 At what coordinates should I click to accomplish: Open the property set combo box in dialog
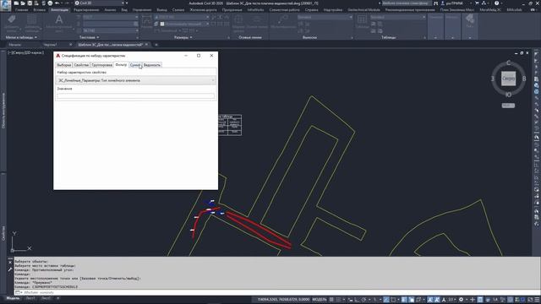pyautogui.click(x=136, y=80)
